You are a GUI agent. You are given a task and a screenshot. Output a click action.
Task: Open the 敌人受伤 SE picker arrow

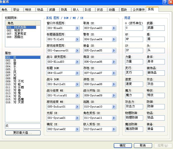coord(114,129)
